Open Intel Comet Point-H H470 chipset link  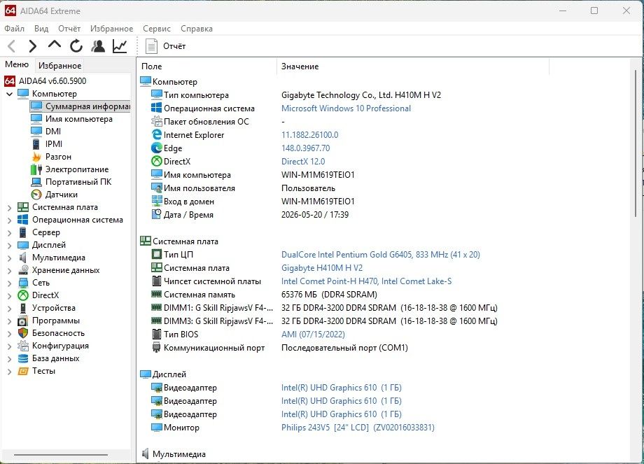click(366, 281)
